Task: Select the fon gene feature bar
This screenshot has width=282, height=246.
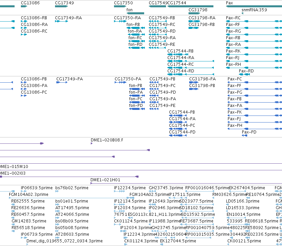Action: (x=135, y=13)
